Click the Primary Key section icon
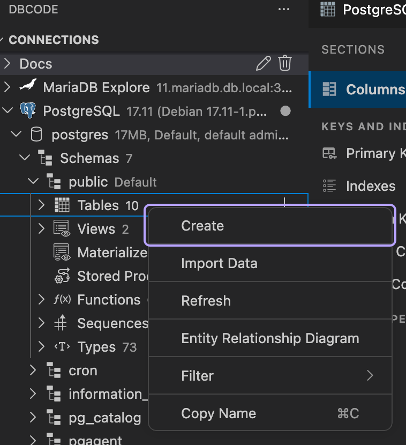The height and width of the screenshot is (445, 406). point(329,153)
